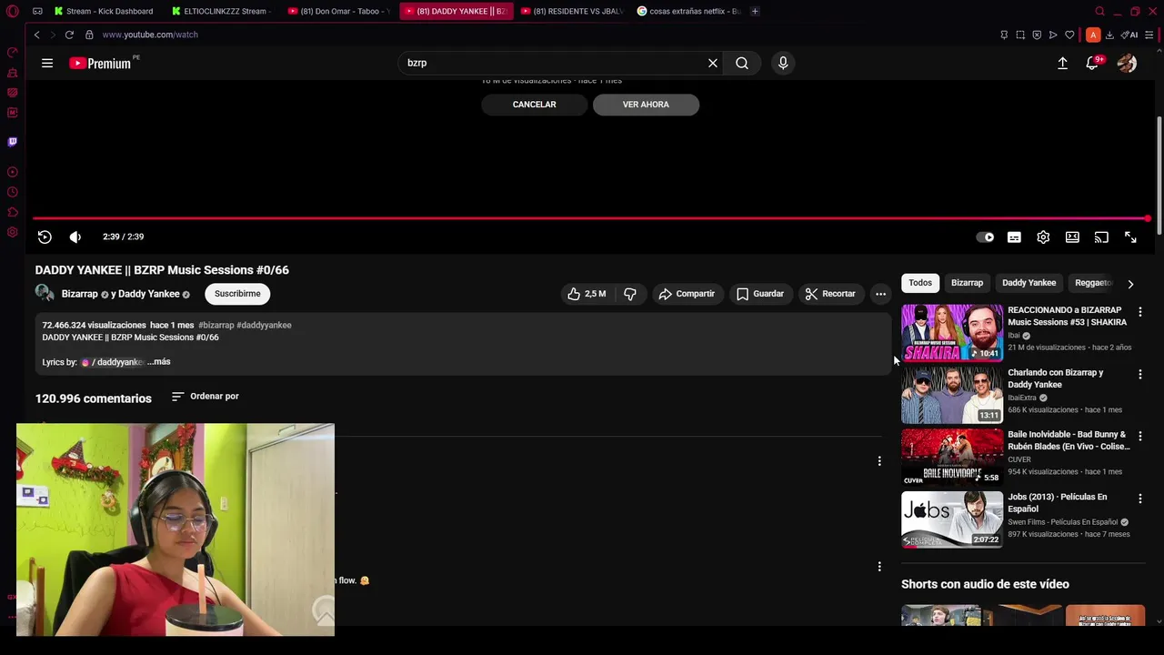Image resolution: width=1164 pixels, height=655 pixels.
Task: Share the video via Compartir
Action: tap(687, 294)
